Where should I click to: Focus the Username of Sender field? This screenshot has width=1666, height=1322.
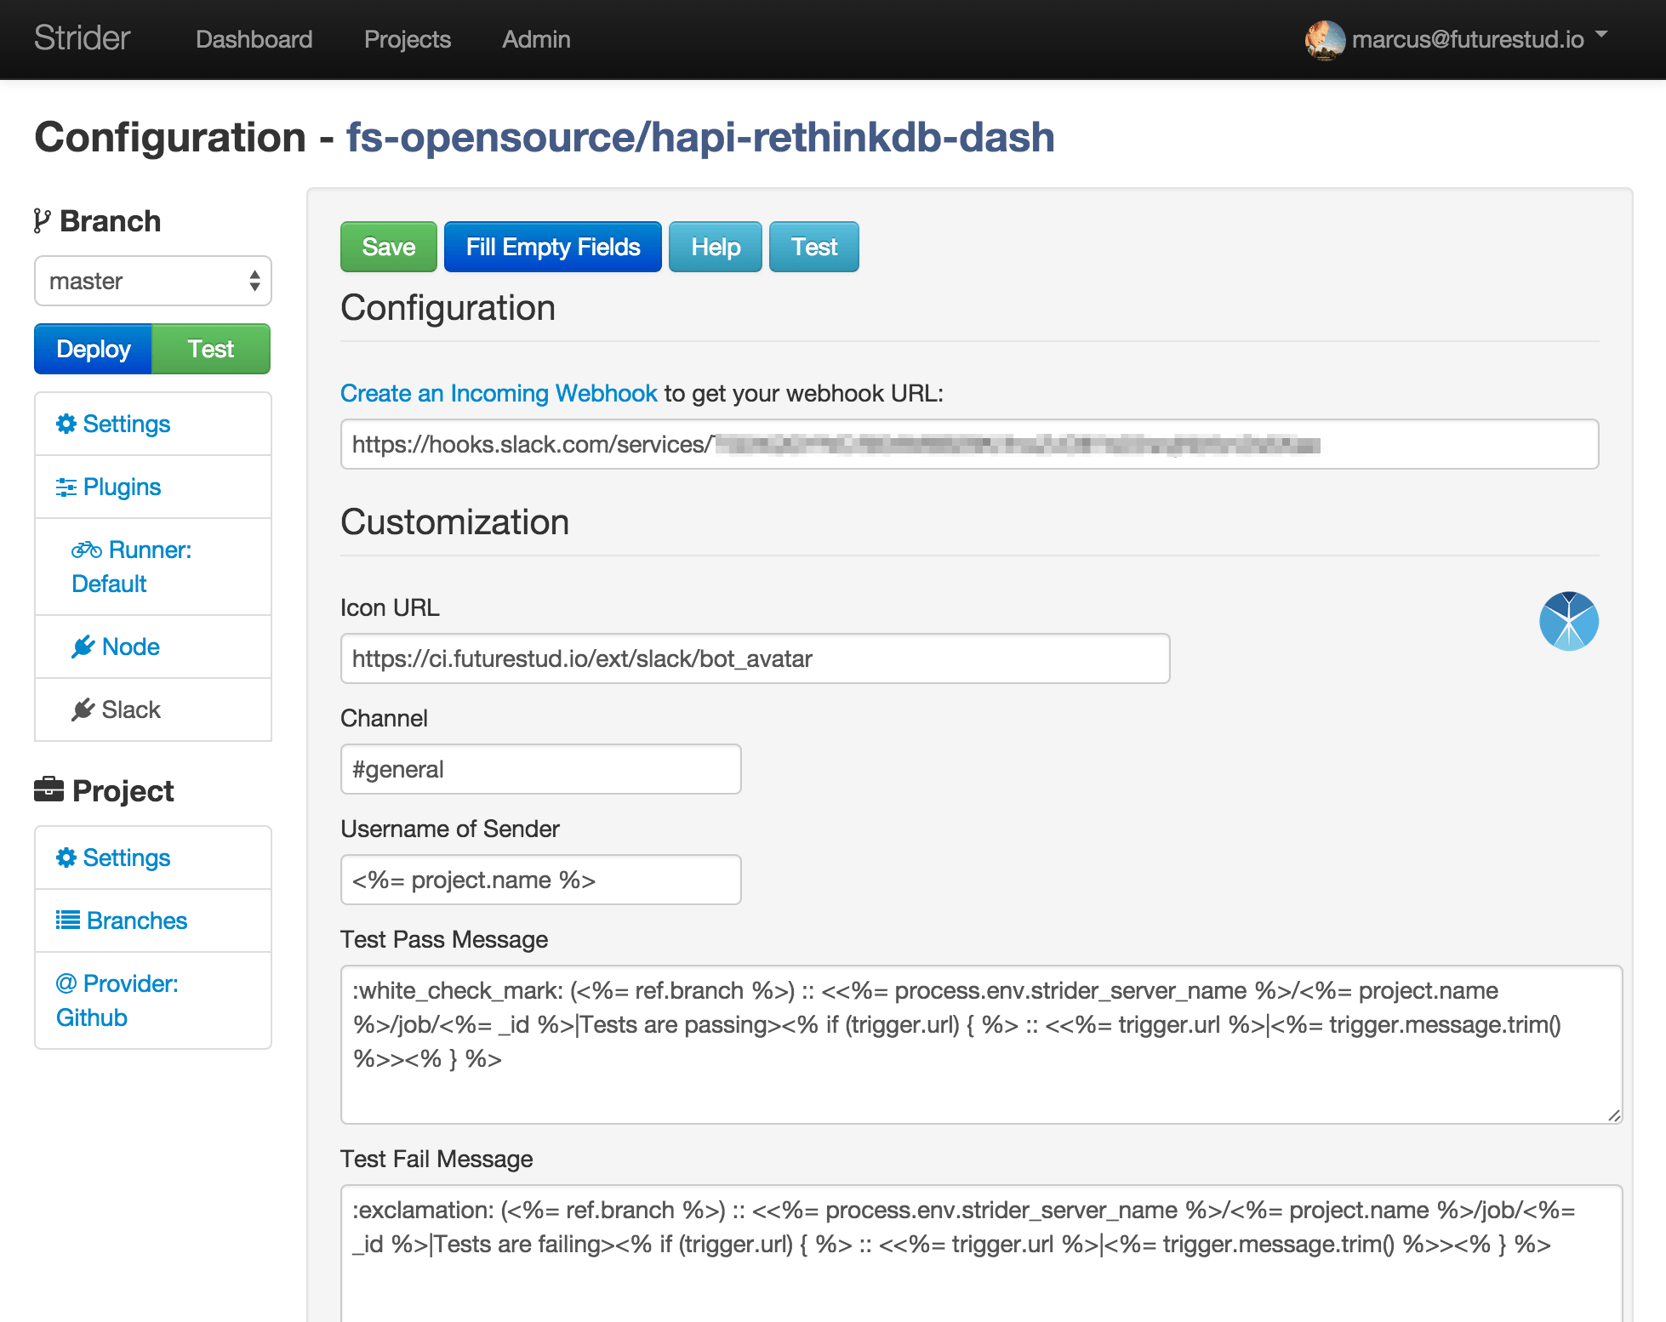click(541, 880)
